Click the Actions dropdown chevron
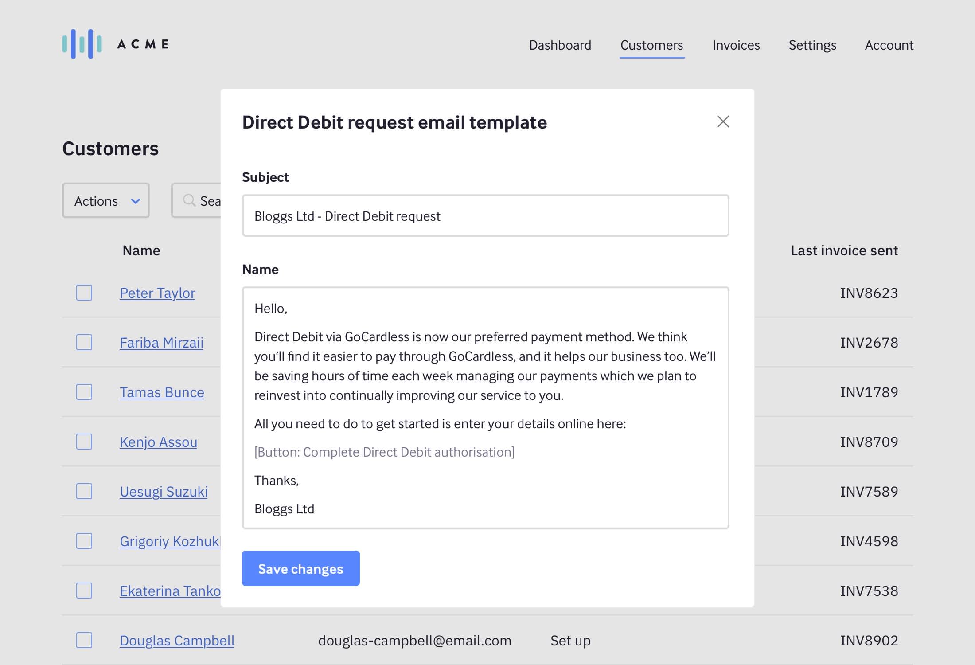 click(136, 201)
